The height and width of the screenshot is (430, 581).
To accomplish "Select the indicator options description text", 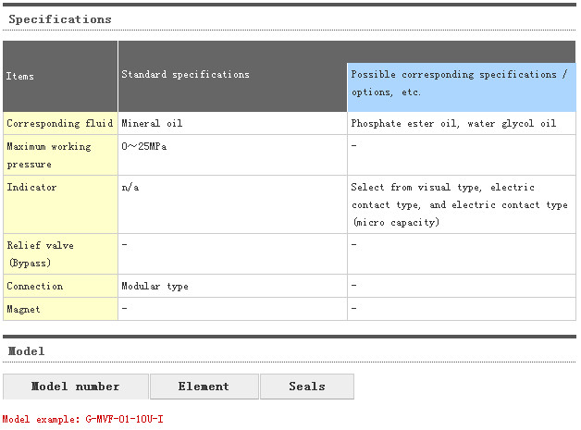I will pos(459,204).
